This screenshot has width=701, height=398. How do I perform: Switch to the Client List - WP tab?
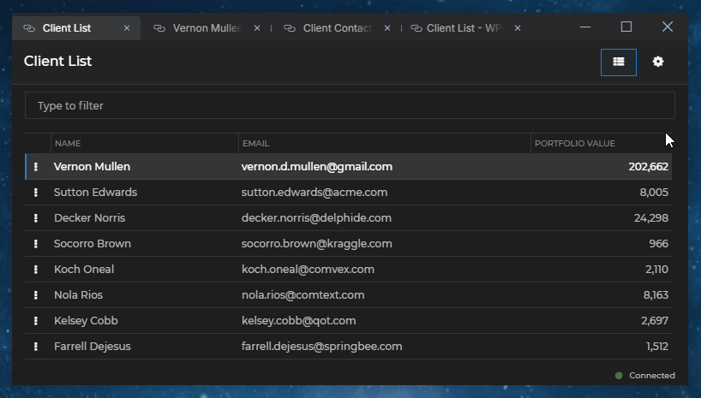click(x=464, y=28)
